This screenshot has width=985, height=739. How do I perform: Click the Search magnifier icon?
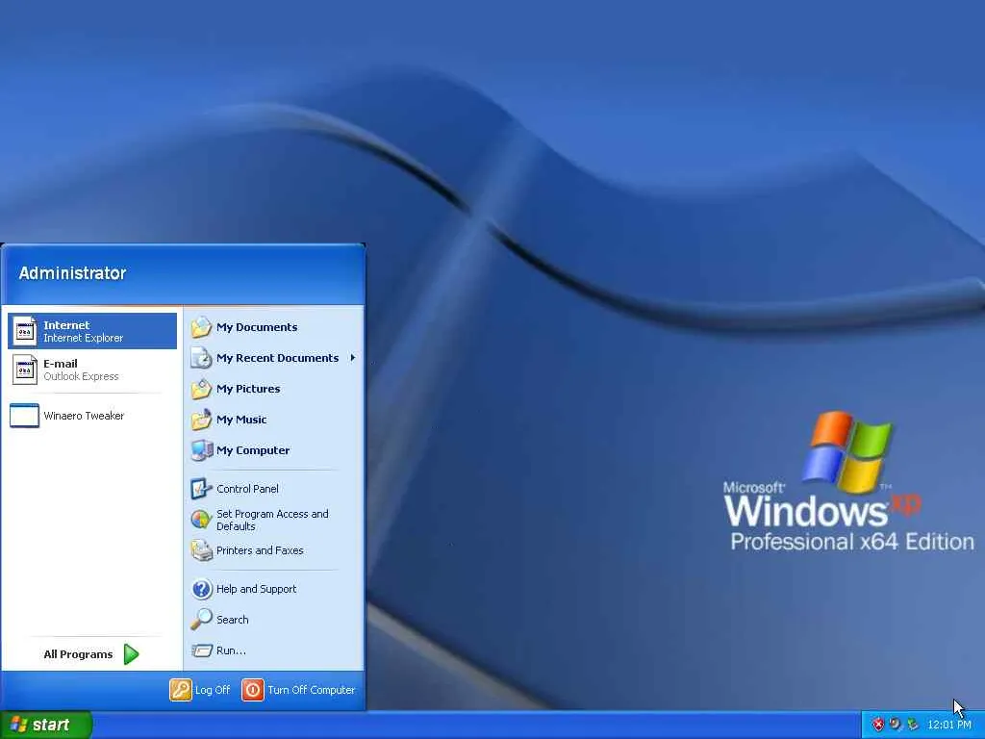click(202, 619)
